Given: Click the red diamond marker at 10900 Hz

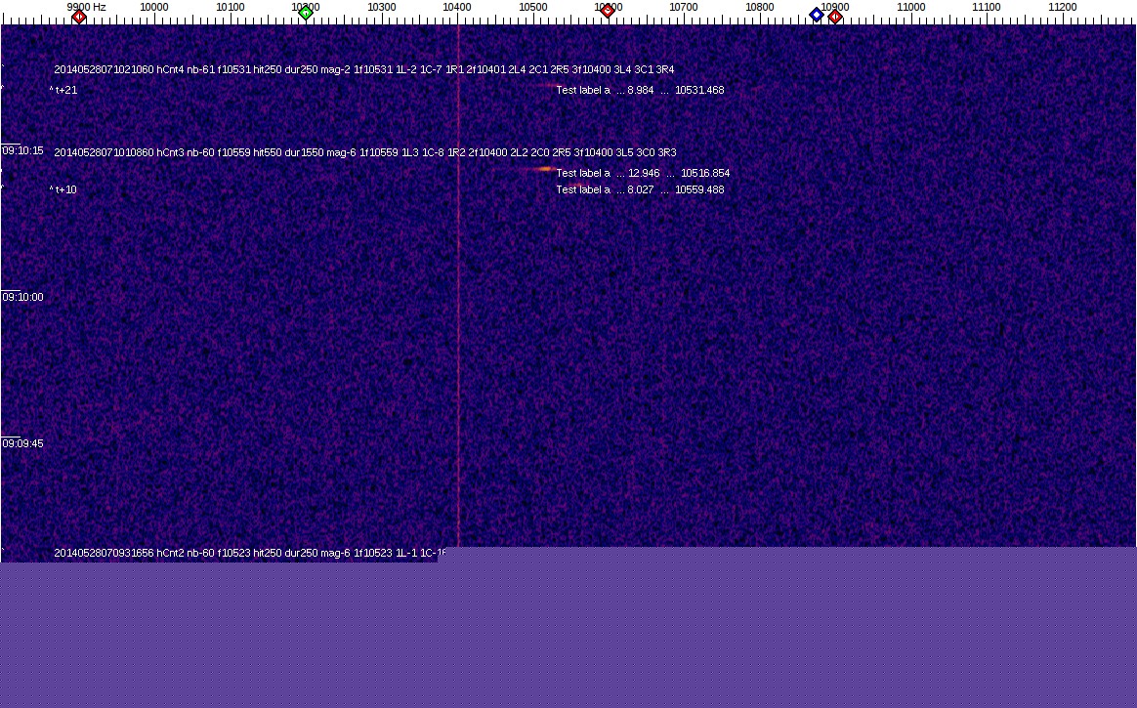Looking at the screenshot, I should tap(835, 17).
